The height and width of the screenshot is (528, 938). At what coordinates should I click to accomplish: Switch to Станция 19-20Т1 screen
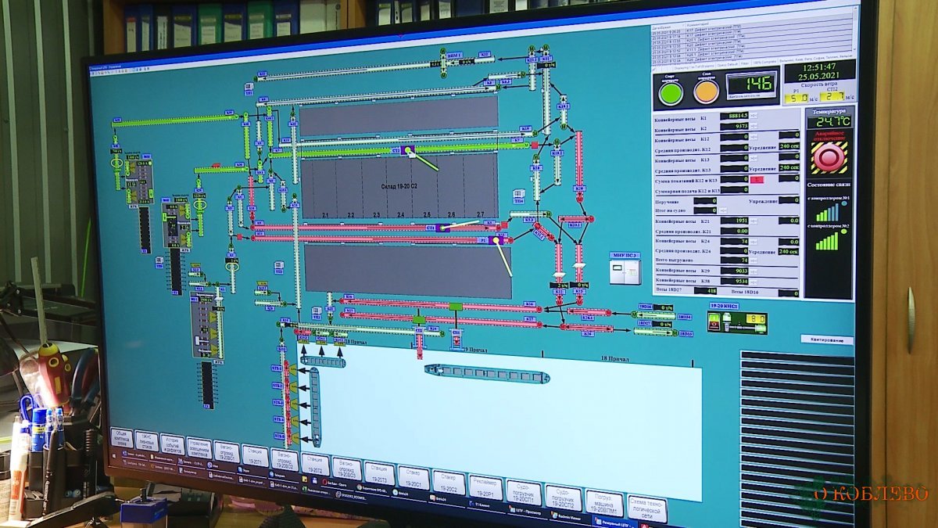255,455
